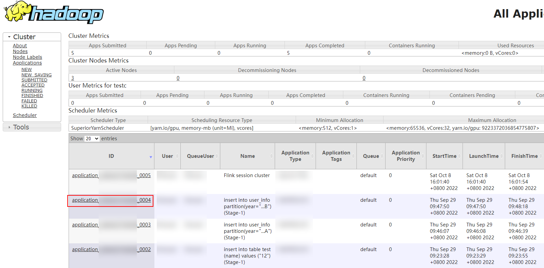This screenshot has width=544, height=268.
Task: Show KILLED applications list
Action: (29, 106)
